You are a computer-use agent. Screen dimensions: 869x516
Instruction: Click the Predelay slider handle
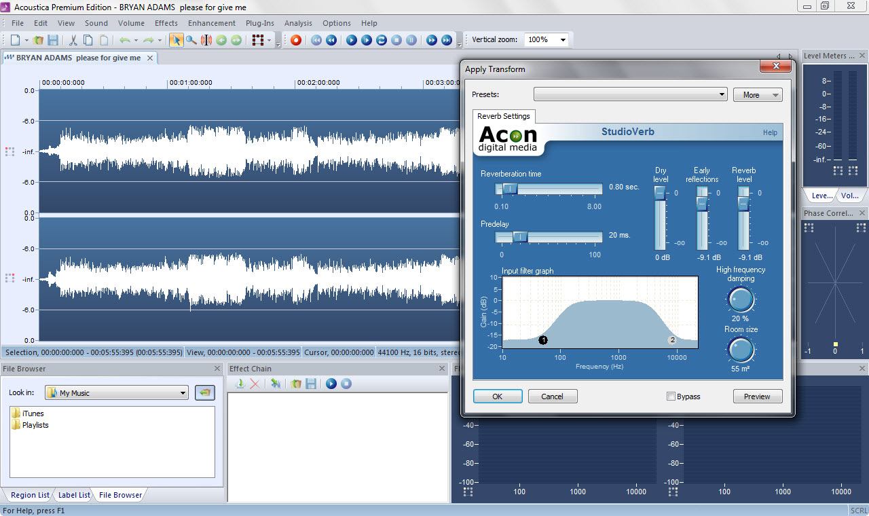tap(520, 236)
